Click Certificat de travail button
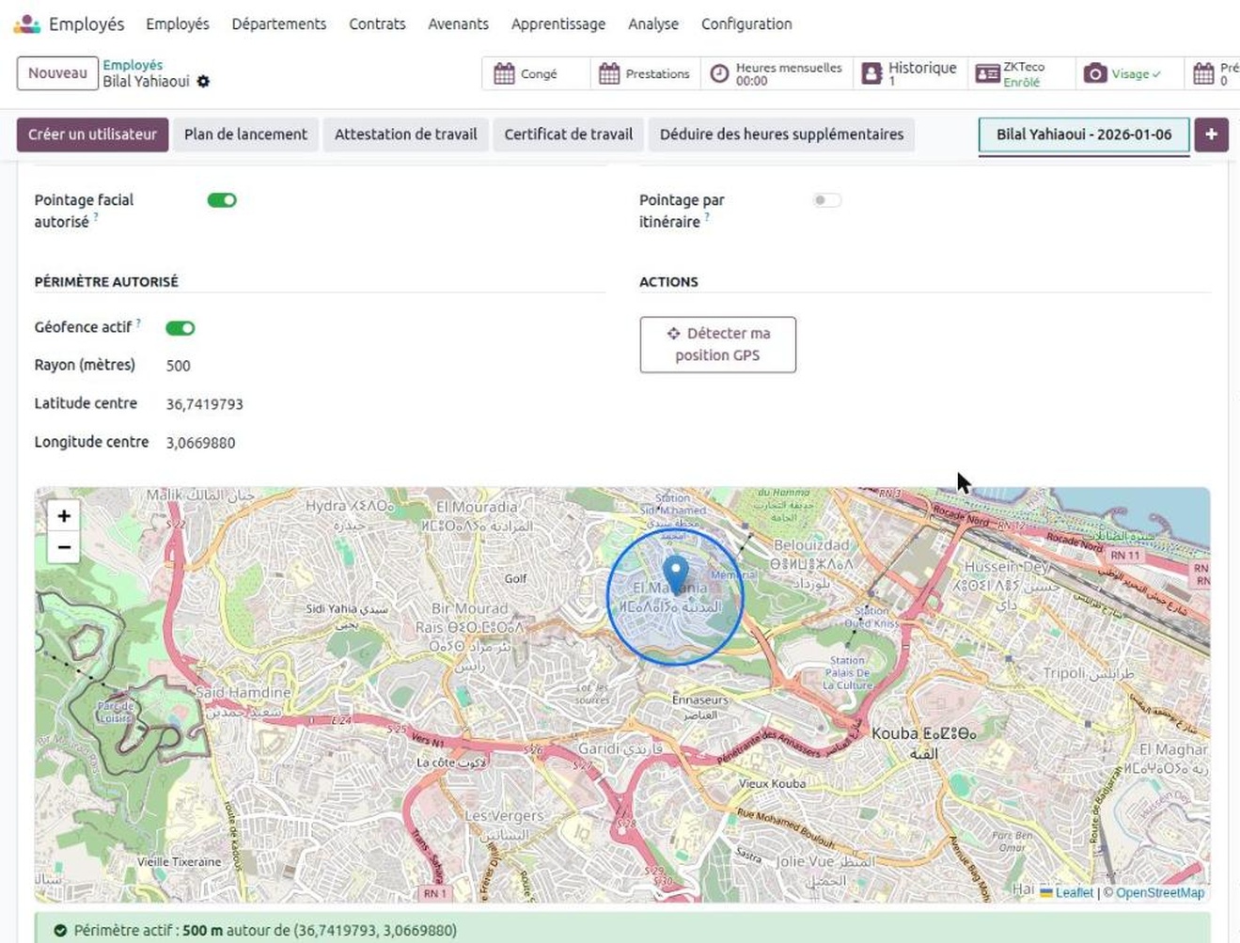 click(569, 134)
